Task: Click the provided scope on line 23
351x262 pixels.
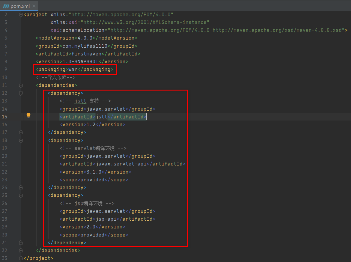Action: (x=92, y=180)
